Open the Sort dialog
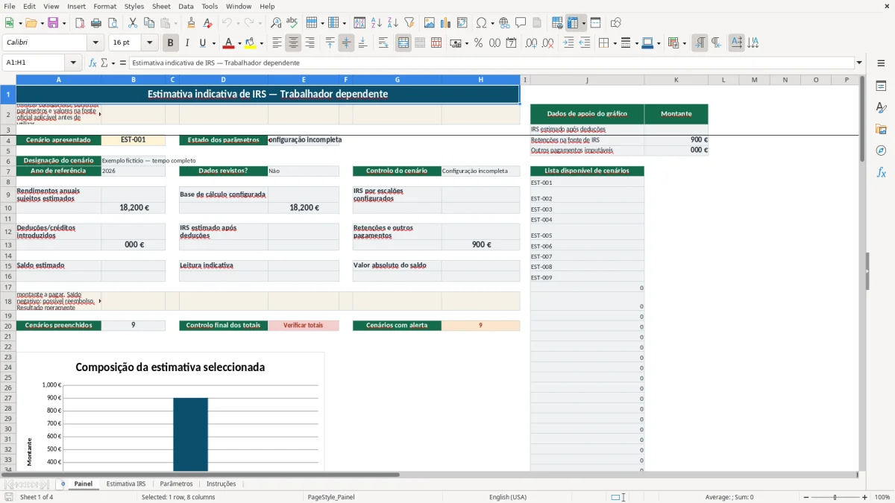Image resolution: width=895 pixels, height=503 pixels. click(x=359, y=23)
